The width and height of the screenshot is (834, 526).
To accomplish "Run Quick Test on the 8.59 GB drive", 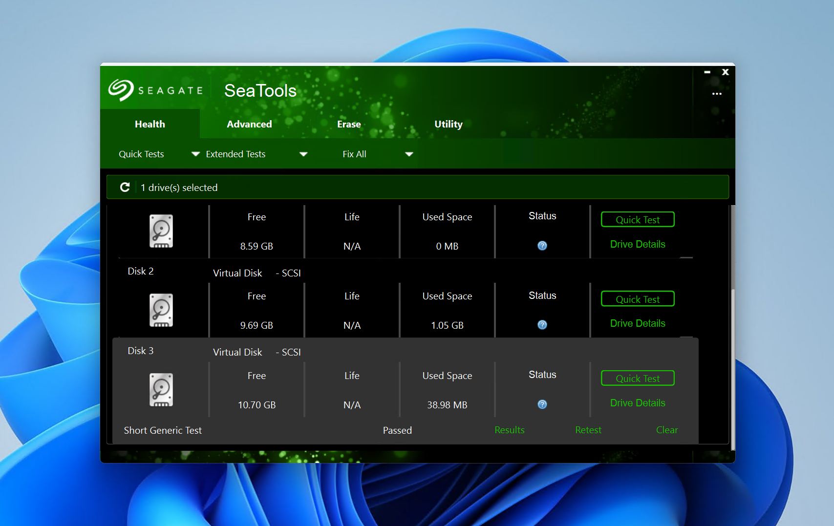I will click(638, 220).
